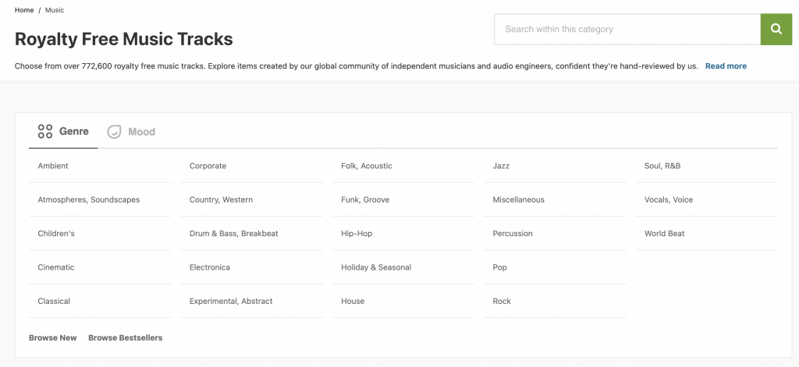The height and width of the screenshot is (367, 799).
Task: Switch to the Mood tab
Action: tap(140, 132)
